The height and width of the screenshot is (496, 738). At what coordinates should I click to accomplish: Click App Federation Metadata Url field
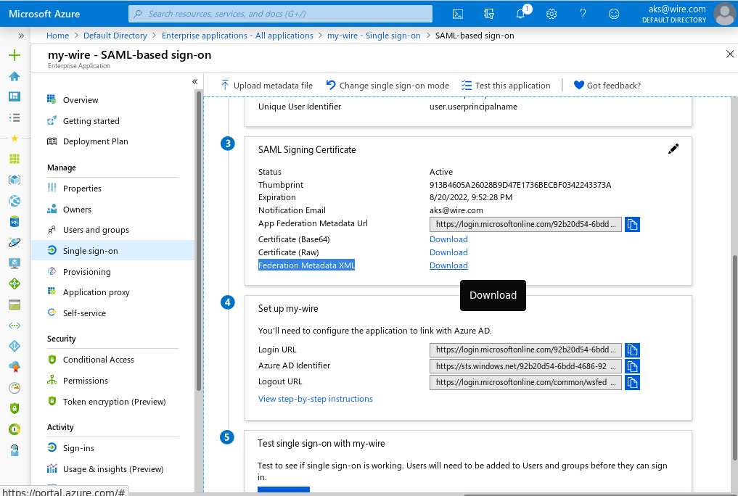tap(525, 224)
